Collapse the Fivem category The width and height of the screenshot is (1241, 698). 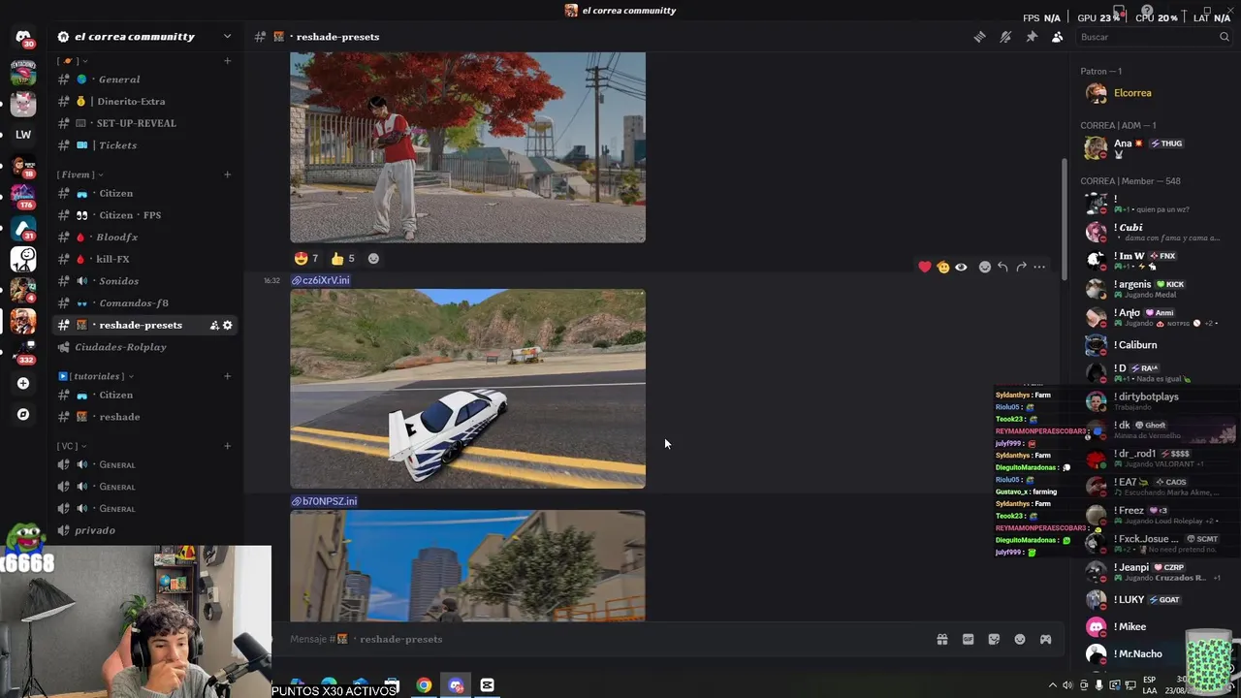[x=79, y=174]
